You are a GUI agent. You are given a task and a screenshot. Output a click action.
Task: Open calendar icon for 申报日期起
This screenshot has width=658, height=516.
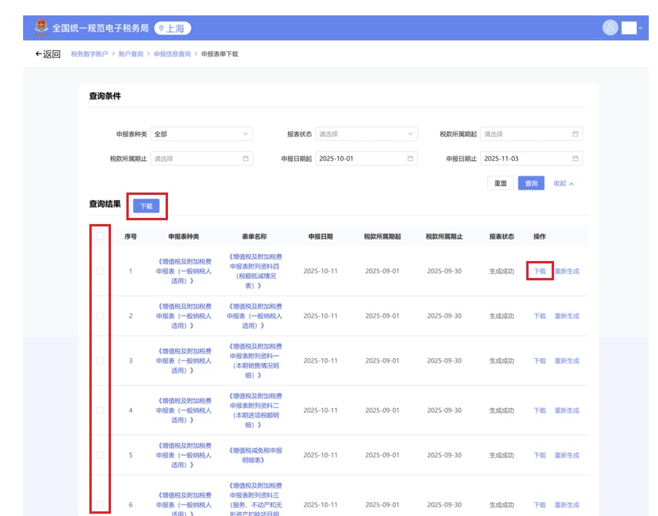pos(411,159)
